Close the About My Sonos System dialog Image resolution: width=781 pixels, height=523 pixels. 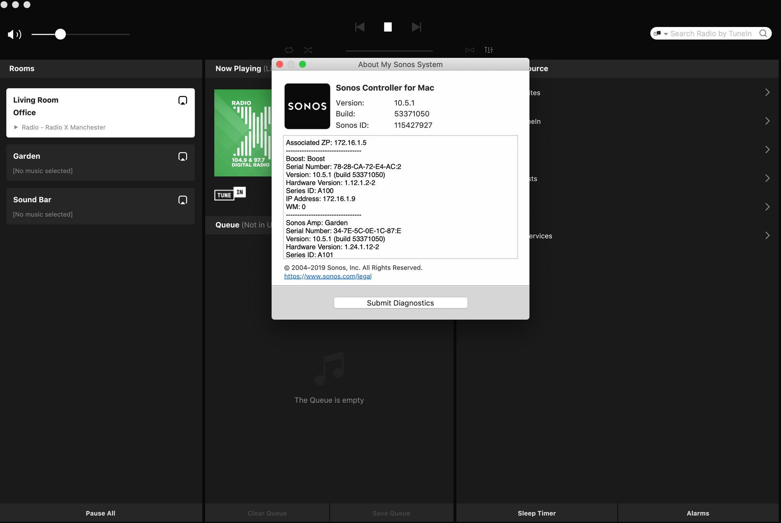[x=280, y=64]
